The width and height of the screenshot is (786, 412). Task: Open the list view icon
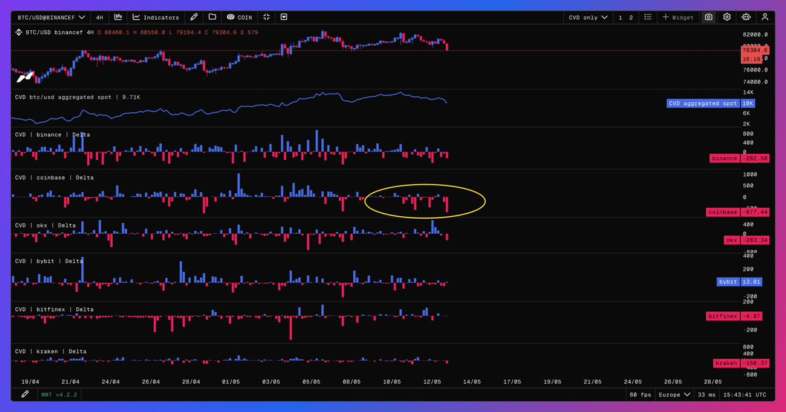coord(648,17)
